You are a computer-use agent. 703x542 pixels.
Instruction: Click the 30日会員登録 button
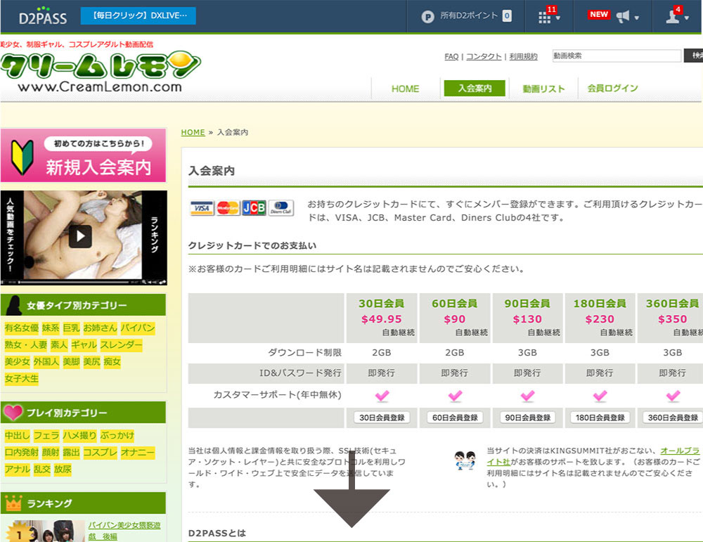coord(382,418)
